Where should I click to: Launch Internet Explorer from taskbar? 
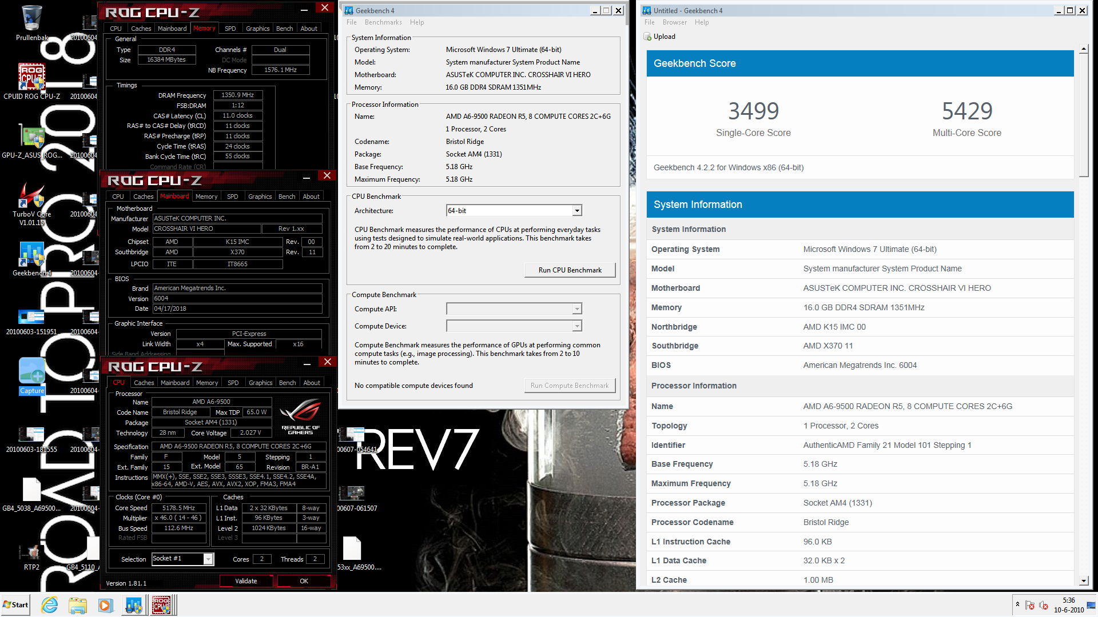[x=50, y=605]
